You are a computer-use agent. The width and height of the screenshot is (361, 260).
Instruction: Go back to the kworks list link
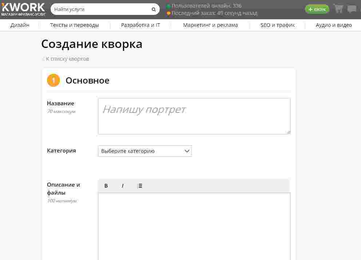(x=67, y=59)
